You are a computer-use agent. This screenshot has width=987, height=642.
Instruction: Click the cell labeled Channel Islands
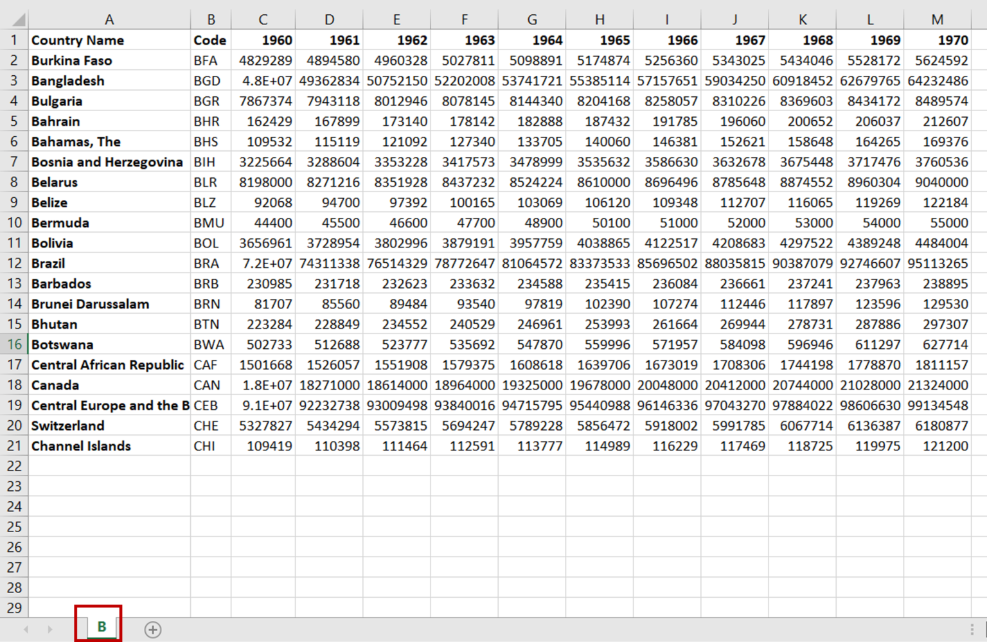pyautogui.click(x=109, y=445)
